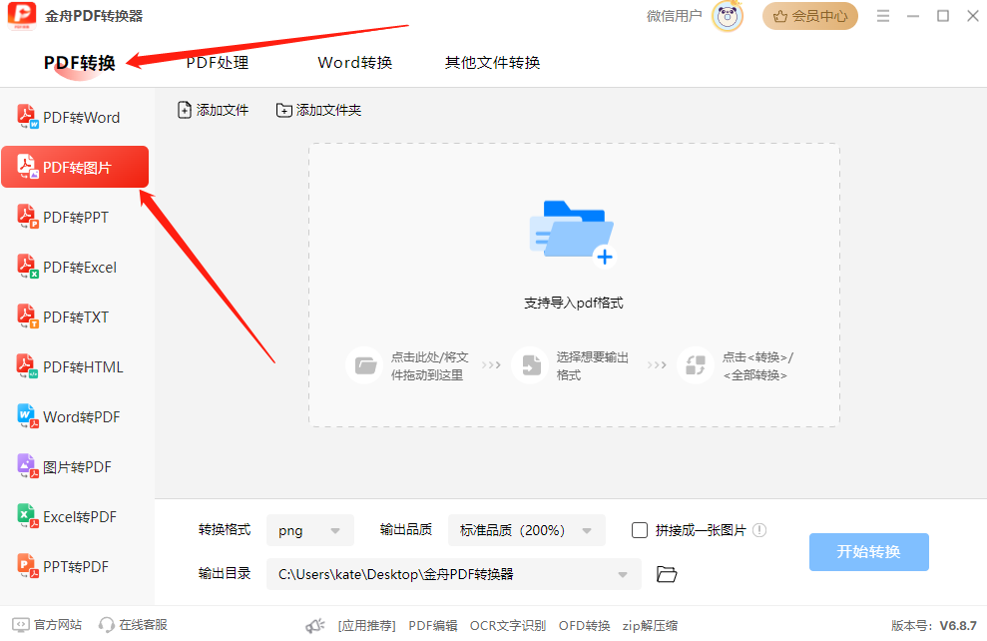
Task: Click the step three convert hint icon
Action: click(x=696, y=365)
